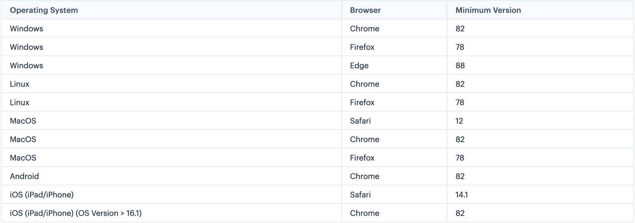Viewport: 635px width, 223px height.
Task: Click Firefox in the Linux row
Action: point(362,103)
